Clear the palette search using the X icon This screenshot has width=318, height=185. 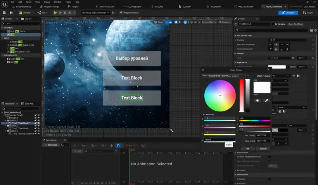3,23
